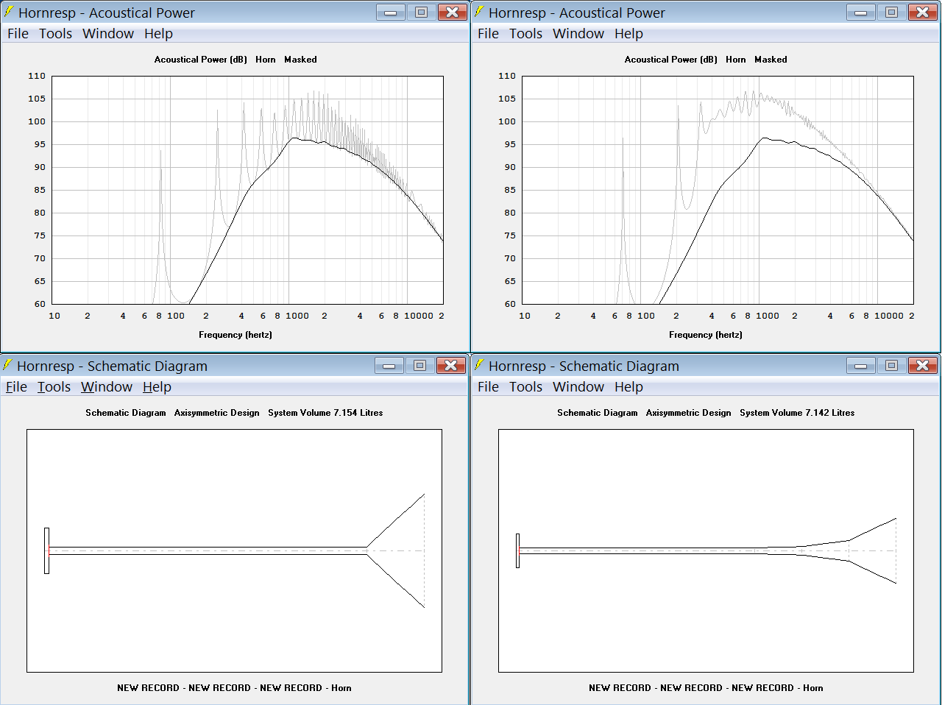Maximize the bottom-left Schematic Diagram window

coord(419,365)
